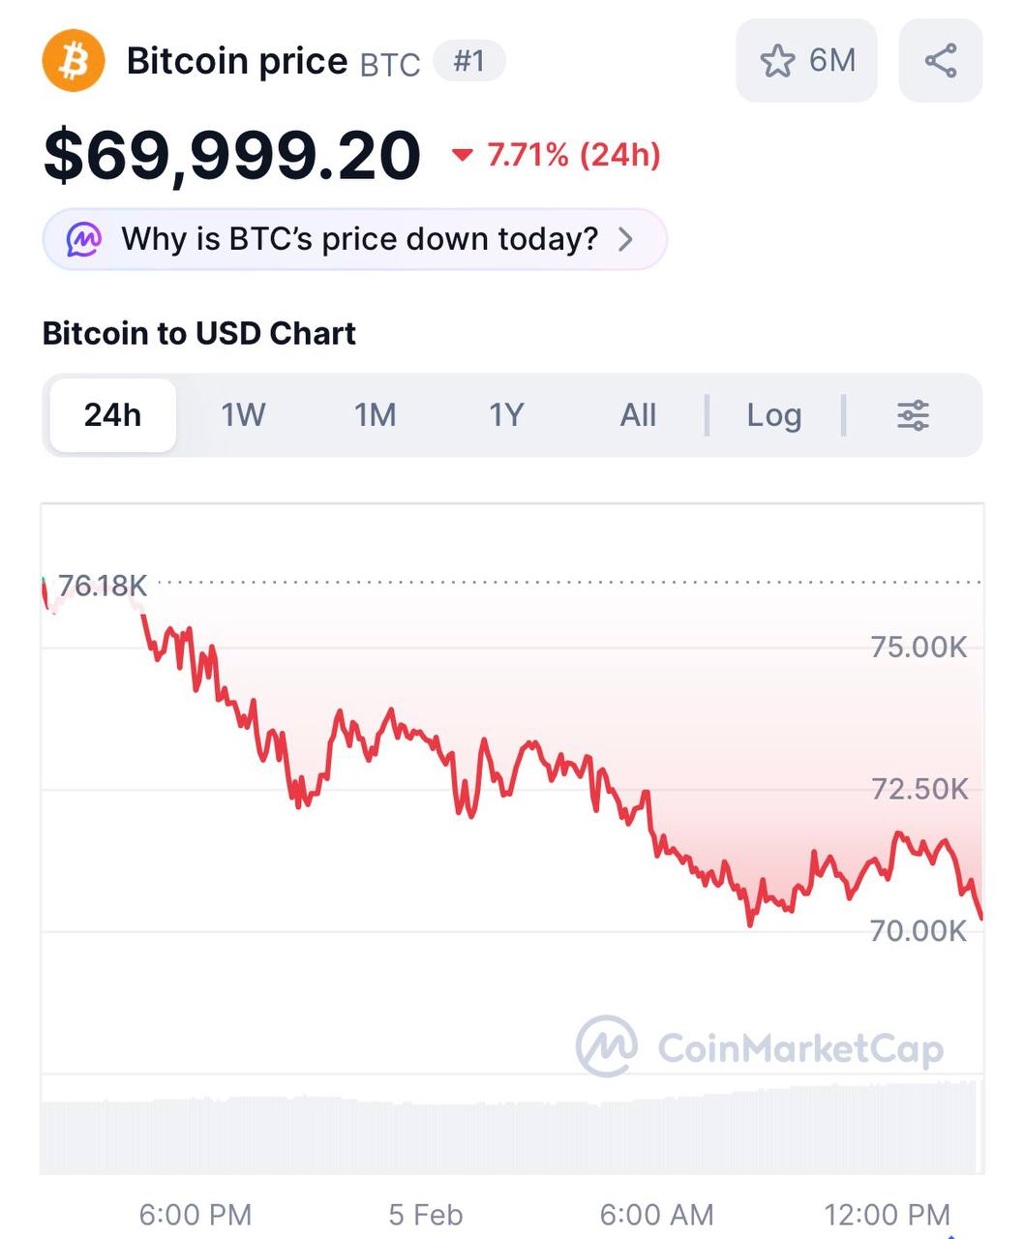This screenshot has height=1239, width=1025.
Task: Click the red down-triangle price change indicator
Action: (463, 155)
